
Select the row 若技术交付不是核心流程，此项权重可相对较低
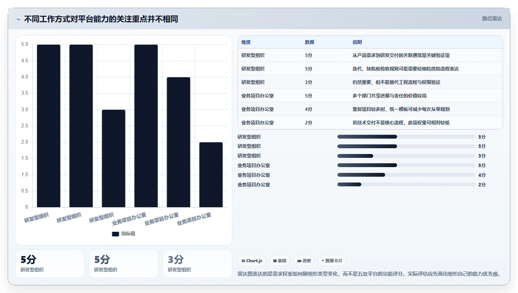point(370,122)
